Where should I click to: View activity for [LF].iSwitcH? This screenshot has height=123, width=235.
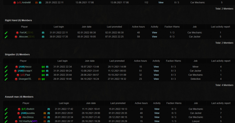tap(157, 109)
